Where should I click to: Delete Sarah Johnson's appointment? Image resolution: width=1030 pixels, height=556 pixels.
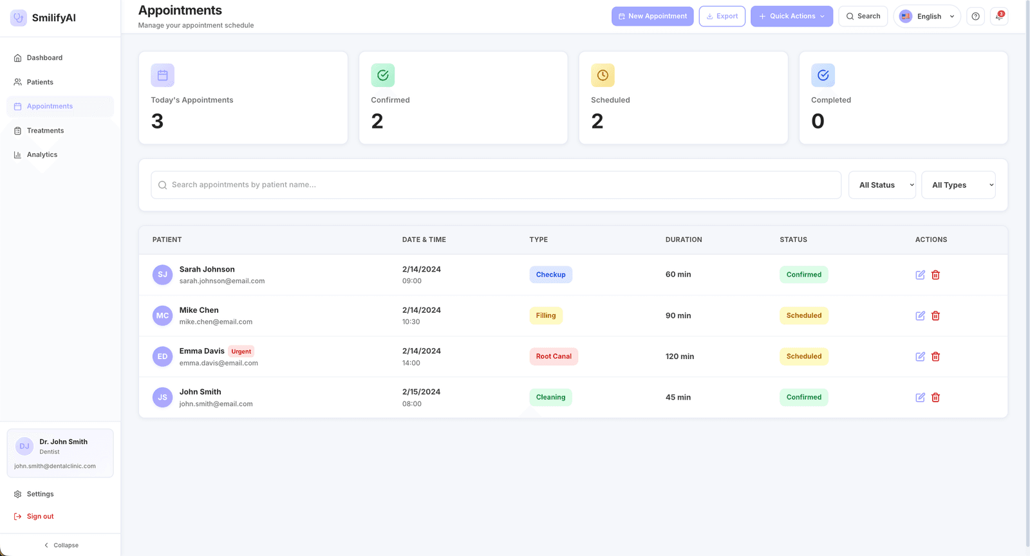pos(935,275)
